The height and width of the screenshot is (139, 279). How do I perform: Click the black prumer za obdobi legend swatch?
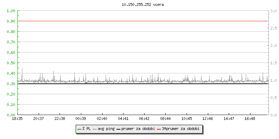click(x=118, y=129)
